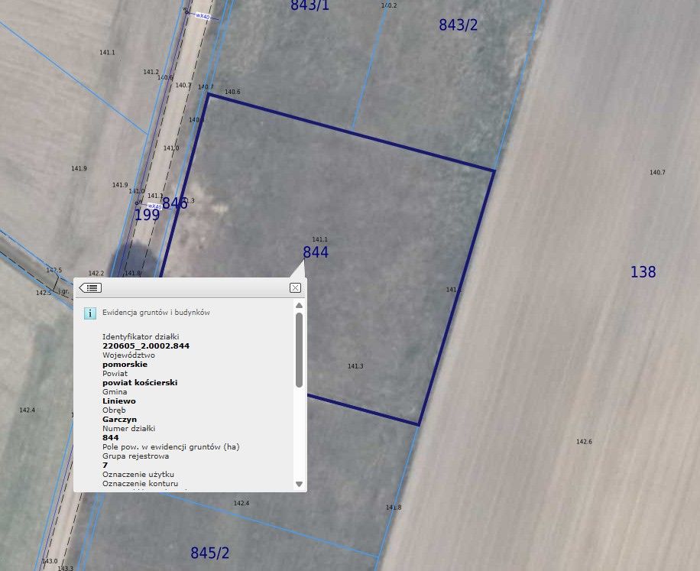Select parcel label 138 on the map
Screen dimensions: 700x571
pos(643,272)
